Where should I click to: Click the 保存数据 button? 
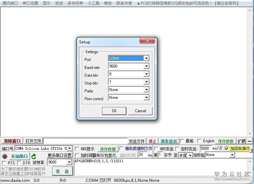point(108,149)
